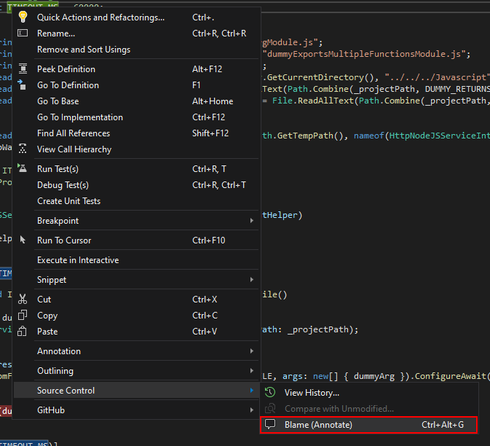
Task: Select Rename... from the context menu
Action: point(136,33)
